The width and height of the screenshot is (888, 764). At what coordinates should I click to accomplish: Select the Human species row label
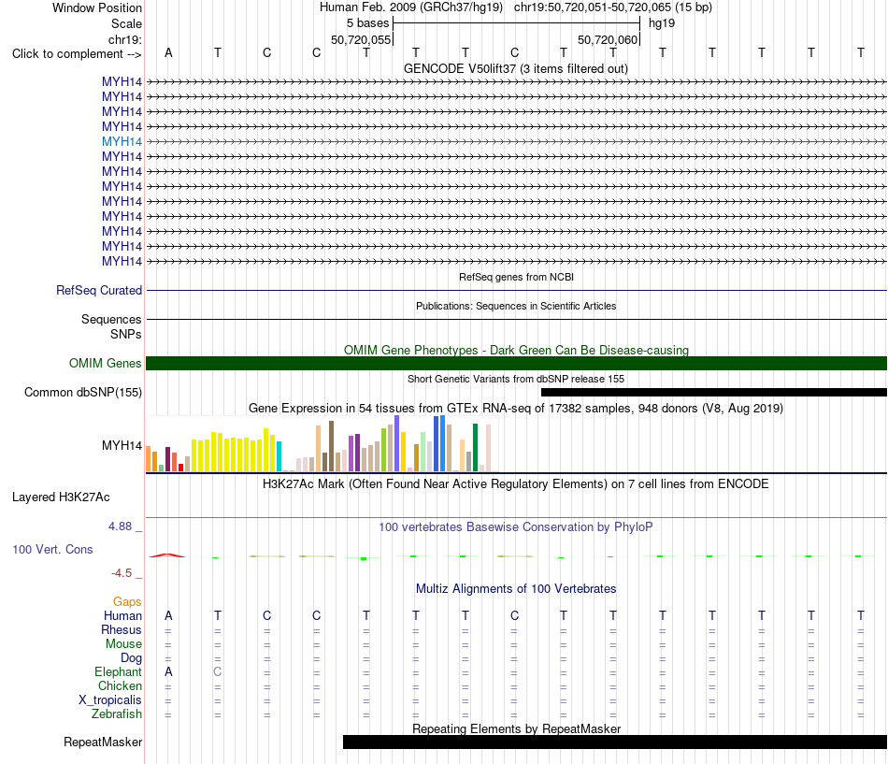point(122,615)
